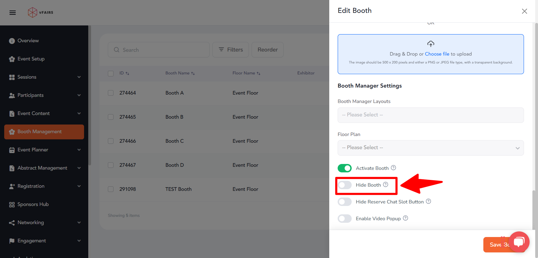The image size is (538, 258).
Task: Check the box for Booth A row
Action: (111, 93)
